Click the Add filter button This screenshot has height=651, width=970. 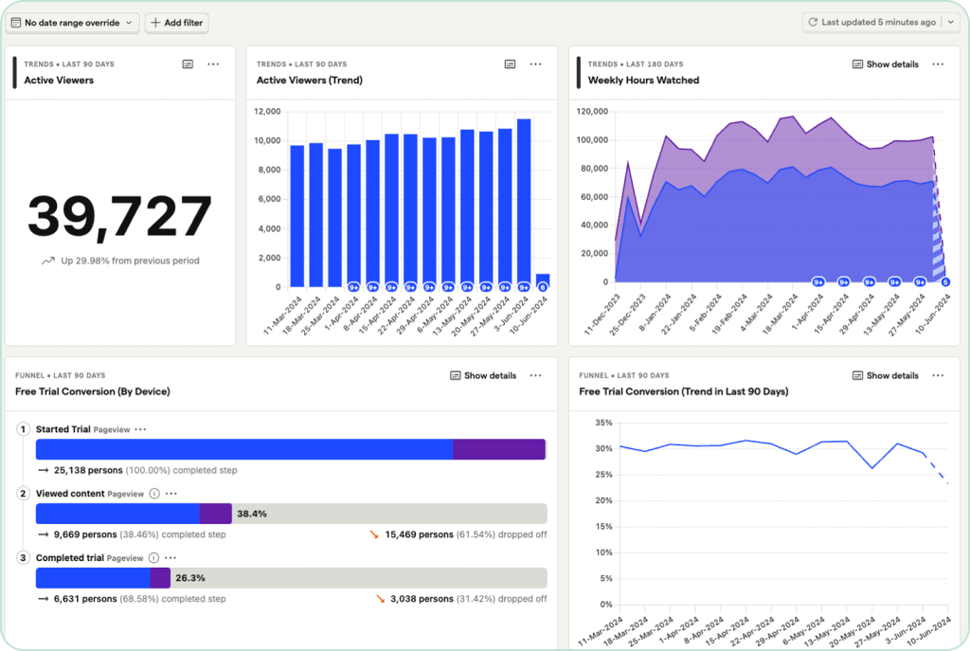176,22
